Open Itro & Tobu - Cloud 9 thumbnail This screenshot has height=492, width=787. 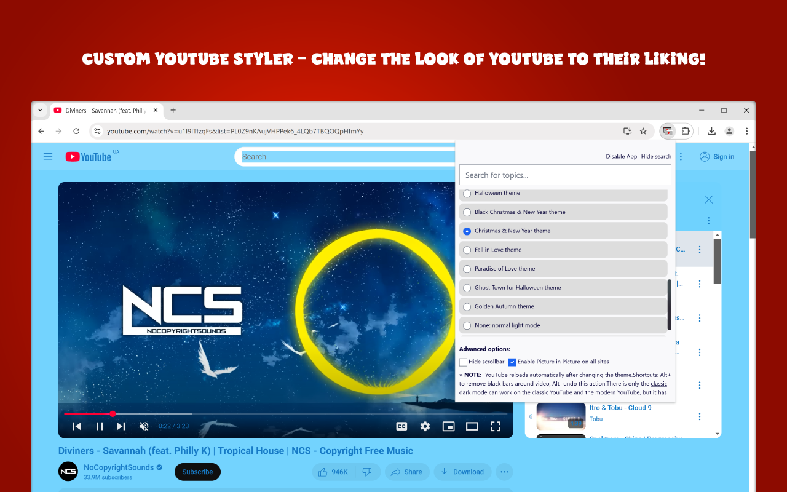(x=561, y=416)
